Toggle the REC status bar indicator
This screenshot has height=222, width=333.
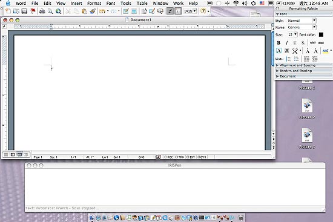pyautogui.click(x=169, y=157)
